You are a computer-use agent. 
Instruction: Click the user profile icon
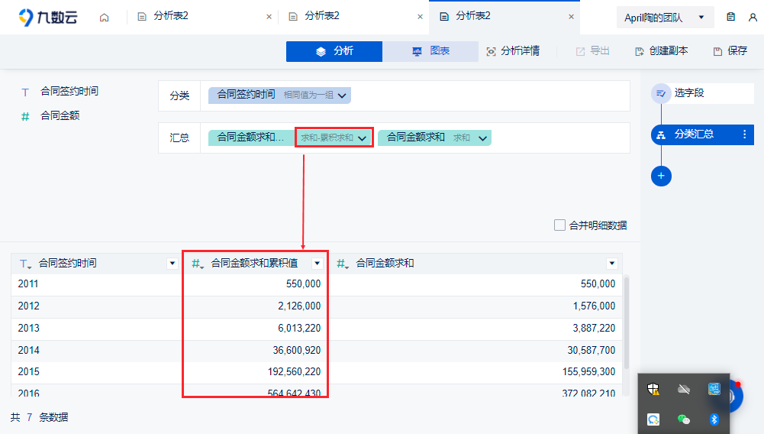click(x=753, y=17)
